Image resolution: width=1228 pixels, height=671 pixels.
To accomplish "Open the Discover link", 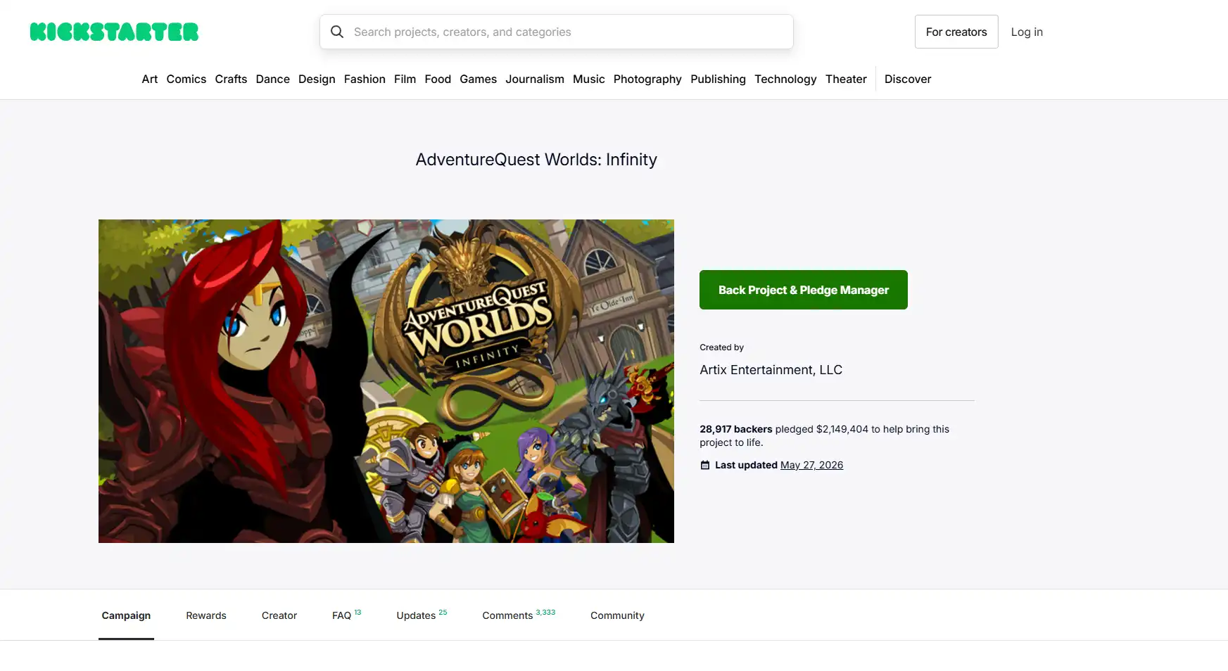I will tap(908, 79).
